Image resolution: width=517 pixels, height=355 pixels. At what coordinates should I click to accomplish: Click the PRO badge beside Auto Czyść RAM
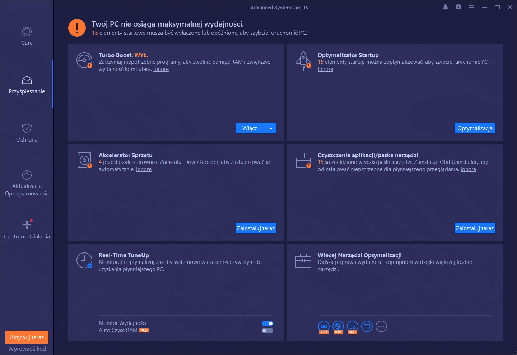(x=144, y=331)
